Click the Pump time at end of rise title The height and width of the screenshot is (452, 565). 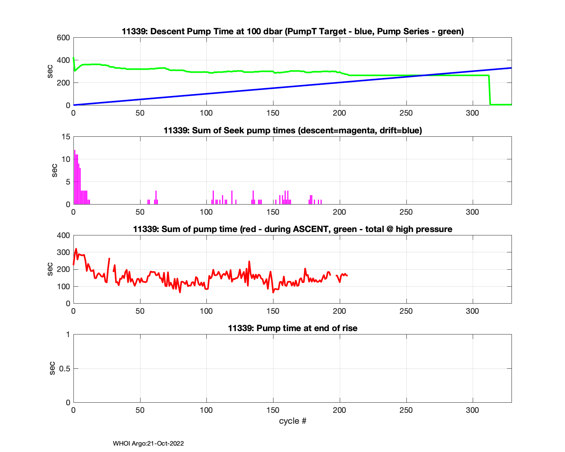(292, 328)
